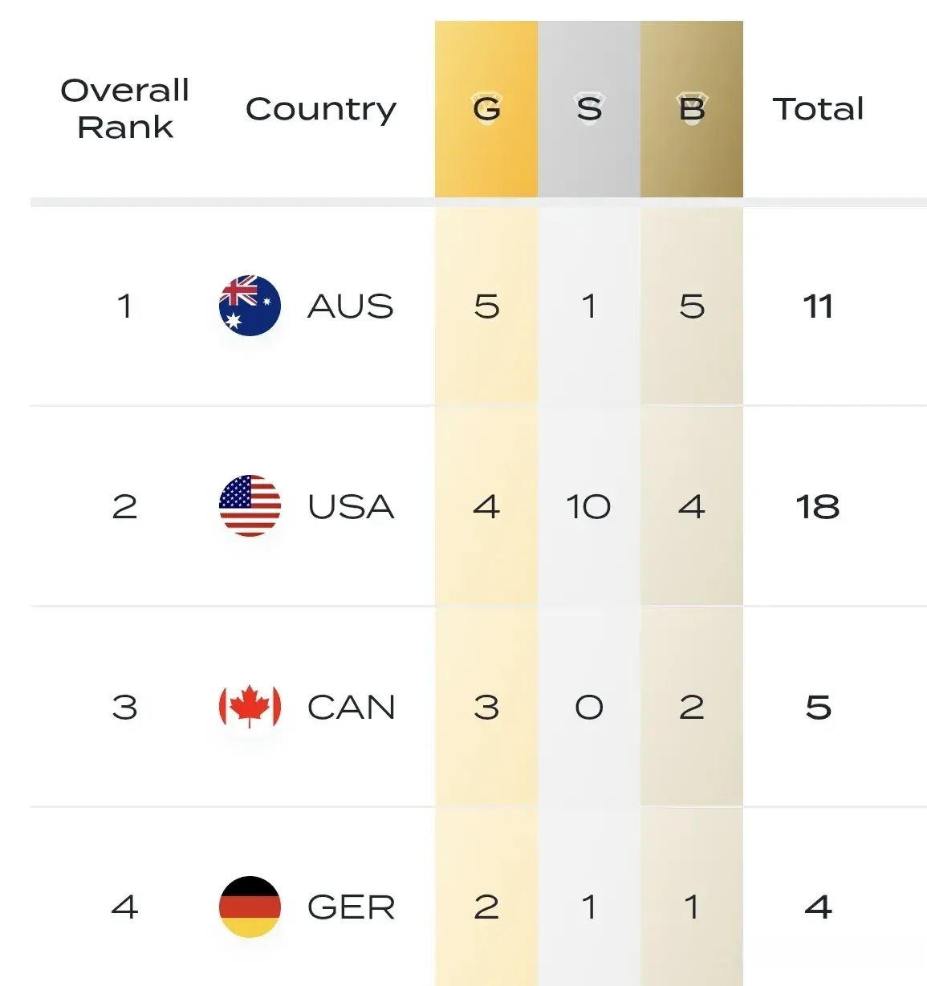Screen dimensions: 927x986
Task: Click the gold medal G icon
Action: point(486,108)
